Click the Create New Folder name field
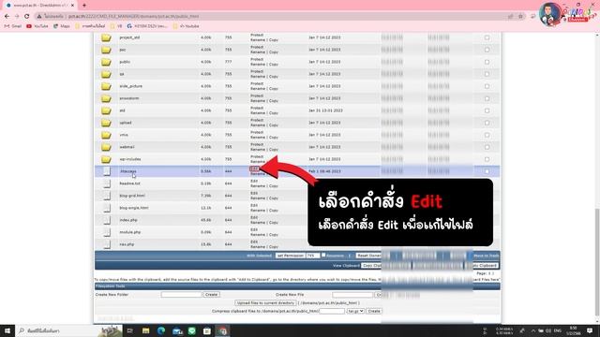The width and height of the screenshot is (600, 337). pos(181,295)
